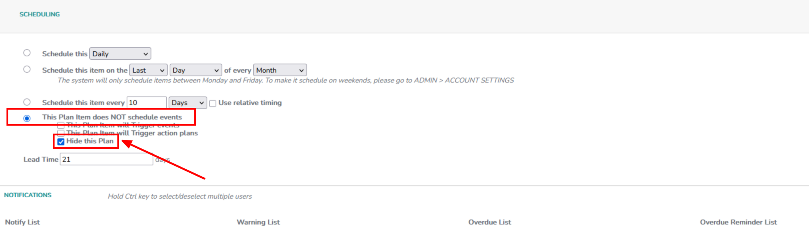809x228 pixels.
Task: Toggle 'This Plan Item will Trigger events' checkbox
Action: 61,126
